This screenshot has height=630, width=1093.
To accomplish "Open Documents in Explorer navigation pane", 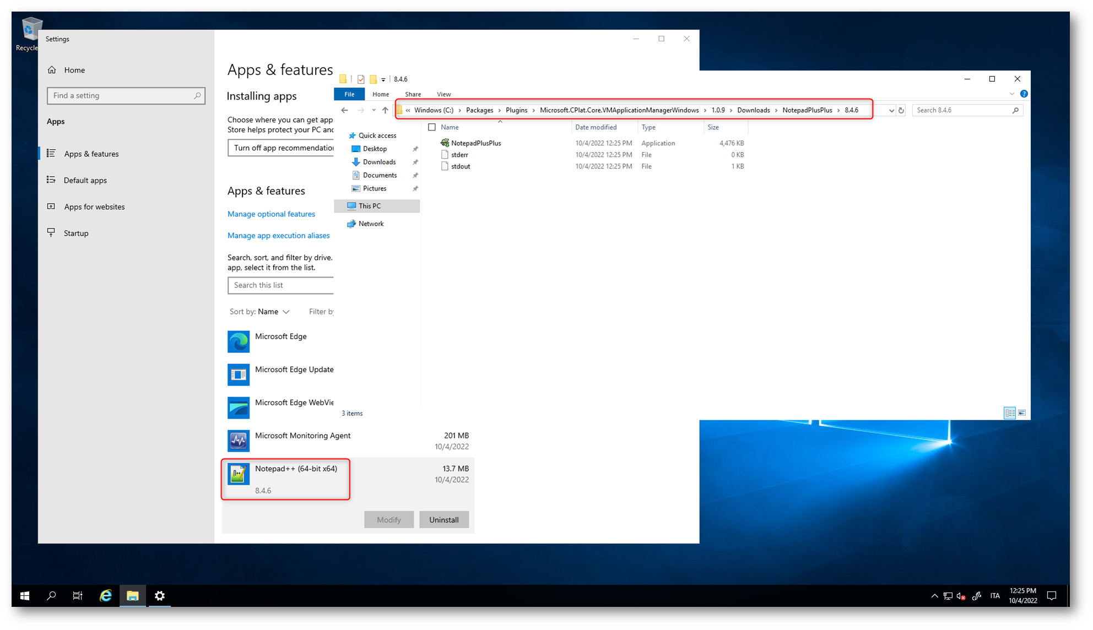I will [x=380, y=175].
